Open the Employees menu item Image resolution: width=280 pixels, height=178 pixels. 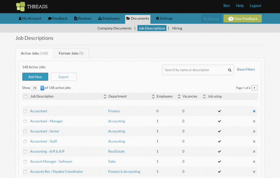point(109,18)
